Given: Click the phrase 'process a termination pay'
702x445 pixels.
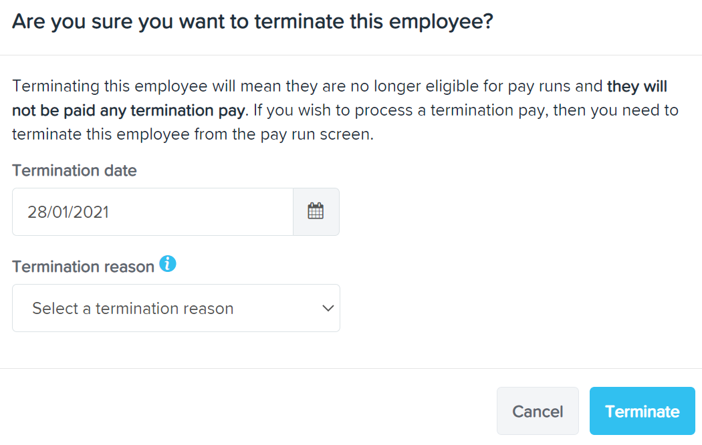Looking at the screenshot, I should 453,110.
